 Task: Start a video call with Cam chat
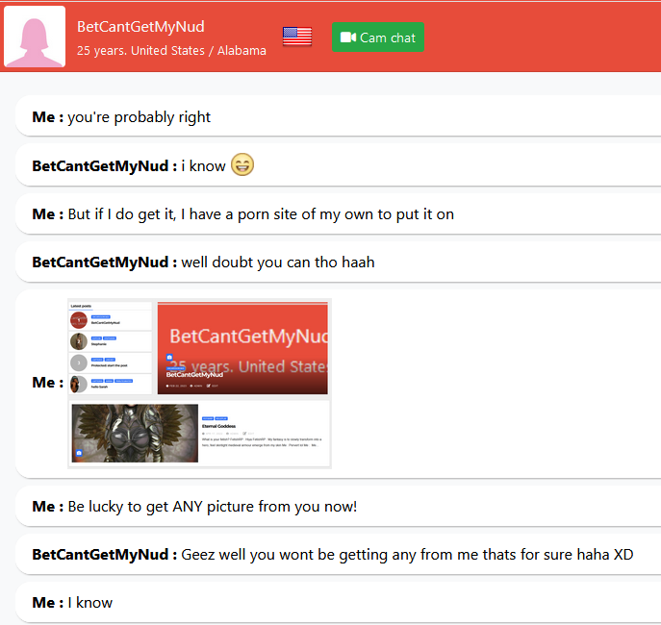(x=378, y=37)
